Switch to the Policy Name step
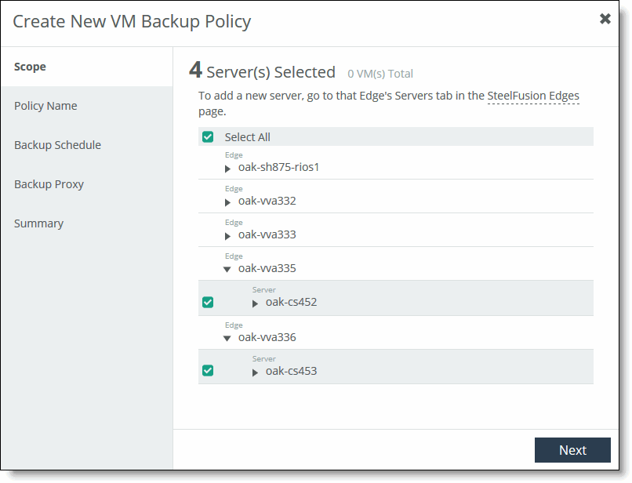The width and height of the screenshot is (632, 483). (45, 106)
